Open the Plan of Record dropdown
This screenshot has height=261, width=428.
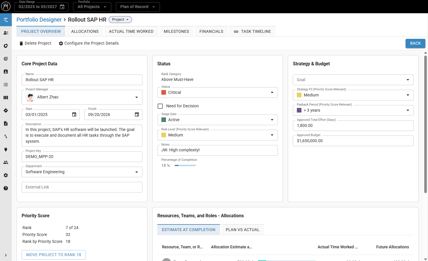click(x=138, y=7)
